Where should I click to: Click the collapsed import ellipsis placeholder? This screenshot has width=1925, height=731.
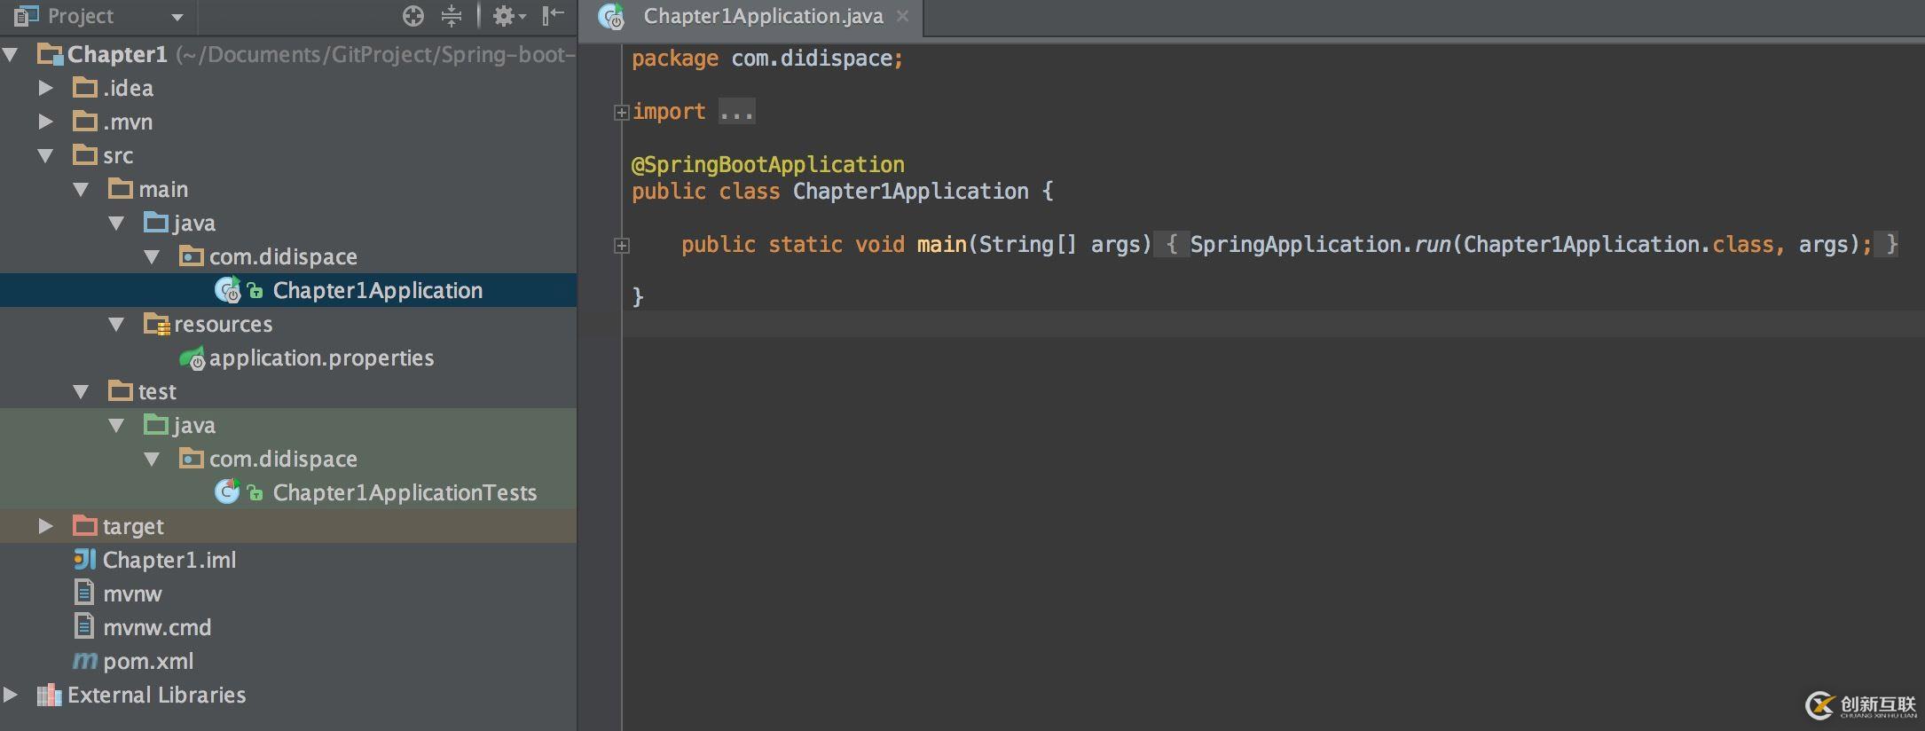(x=736, y=112)
